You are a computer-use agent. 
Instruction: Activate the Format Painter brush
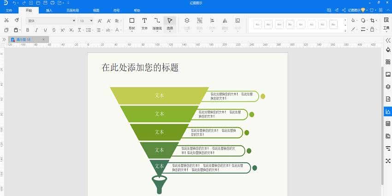pyautogui.click(x=17, y=20)
